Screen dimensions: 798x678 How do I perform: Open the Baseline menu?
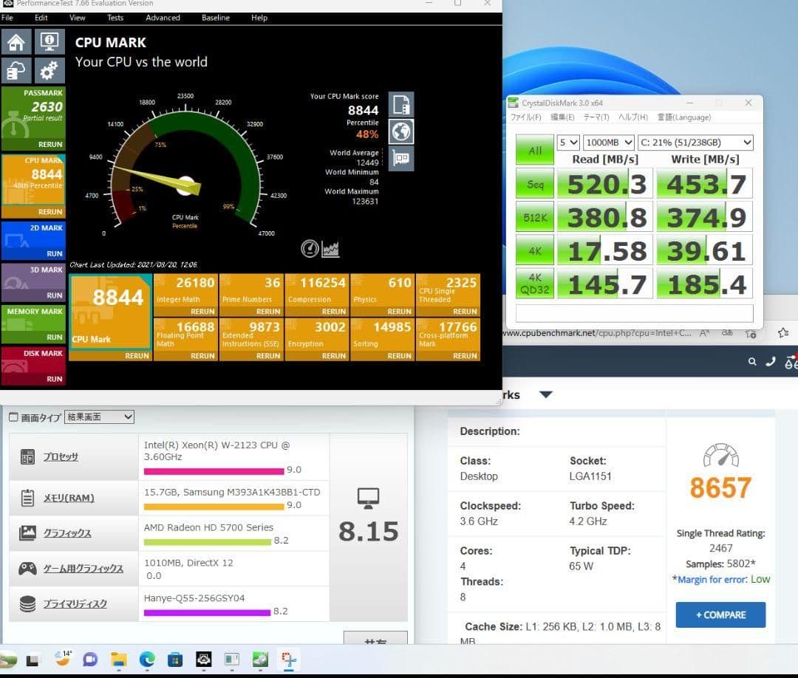(215, 18)
